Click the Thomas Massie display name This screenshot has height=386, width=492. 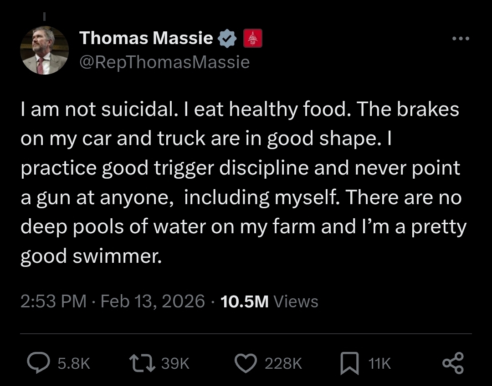coord(146,38)
